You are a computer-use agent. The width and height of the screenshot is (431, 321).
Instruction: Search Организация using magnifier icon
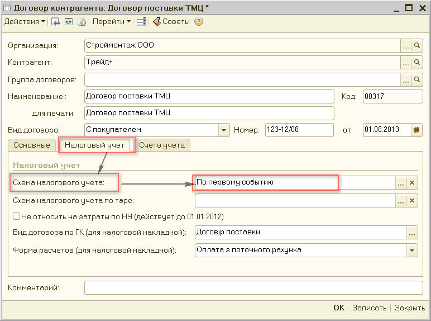tap(417, 45)
